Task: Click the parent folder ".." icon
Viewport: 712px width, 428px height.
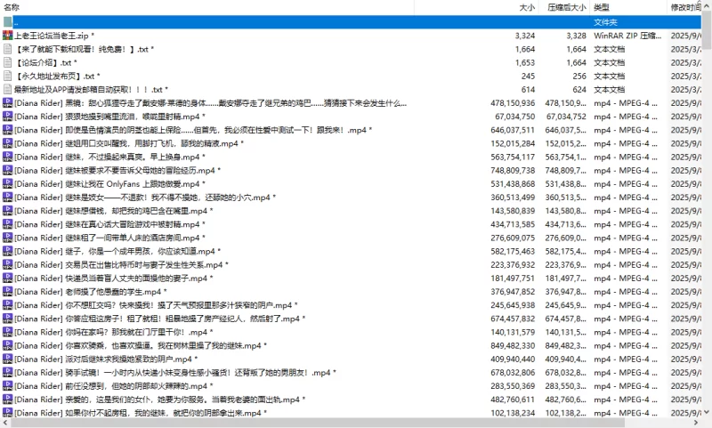Action: tap(7, 21)
